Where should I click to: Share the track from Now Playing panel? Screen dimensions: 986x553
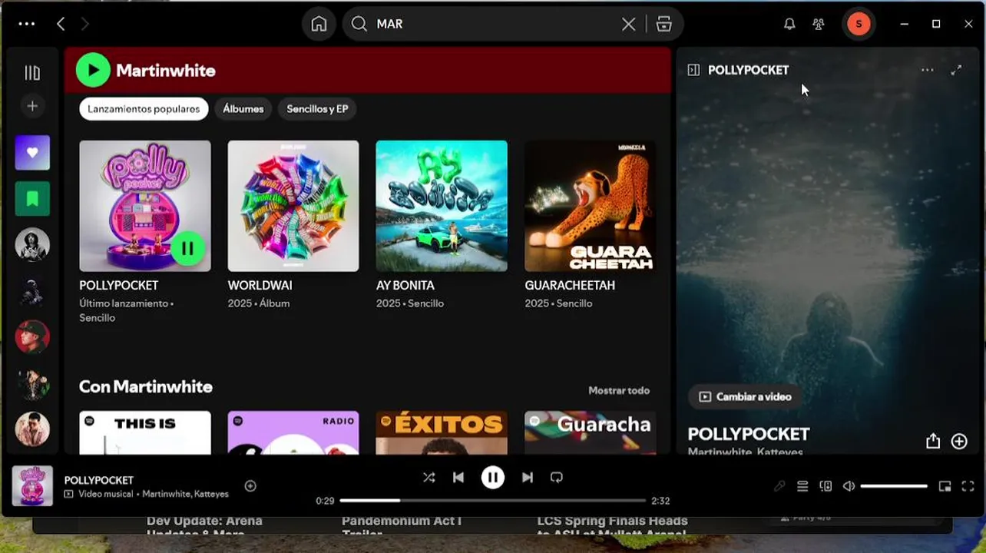tap(932, 441)
